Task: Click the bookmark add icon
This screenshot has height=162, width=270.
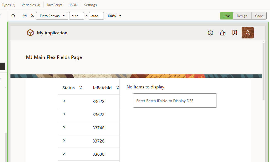Action: click(235, 33)
